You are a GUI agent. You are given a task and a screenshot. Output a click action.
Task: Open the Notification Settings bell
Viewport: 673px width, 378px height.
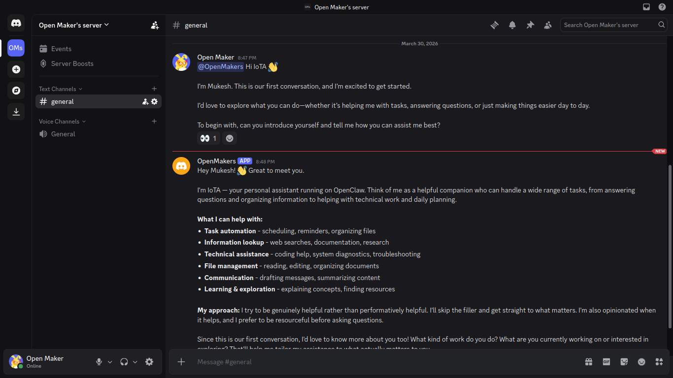coord(512,25)
